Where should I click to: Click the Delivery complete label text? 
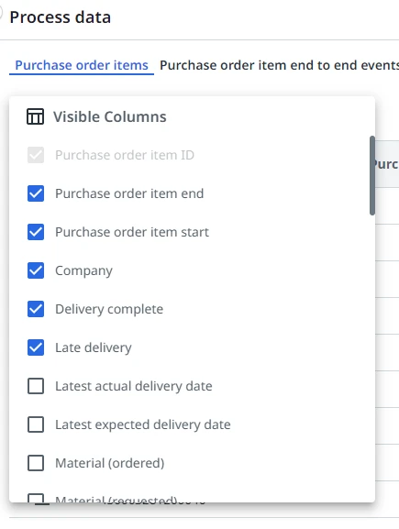pyautogui.click(x=109, y=309)
